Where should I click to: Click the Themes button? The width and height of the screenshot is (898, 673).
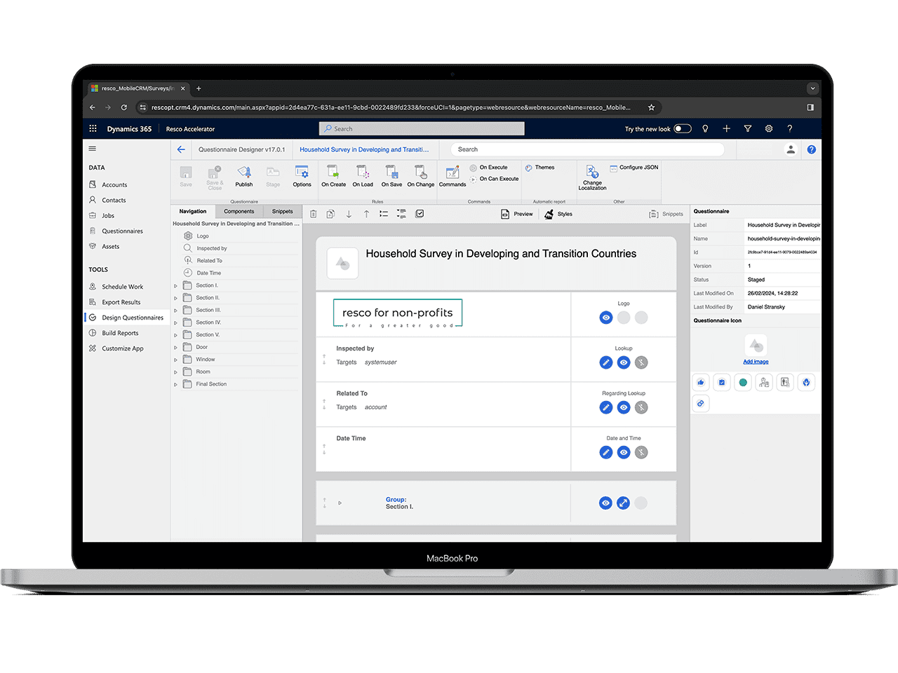pos(540,168)
